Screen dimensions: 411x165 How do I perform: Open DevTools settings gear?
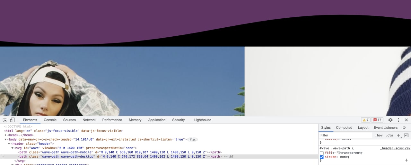click(390, 120)
